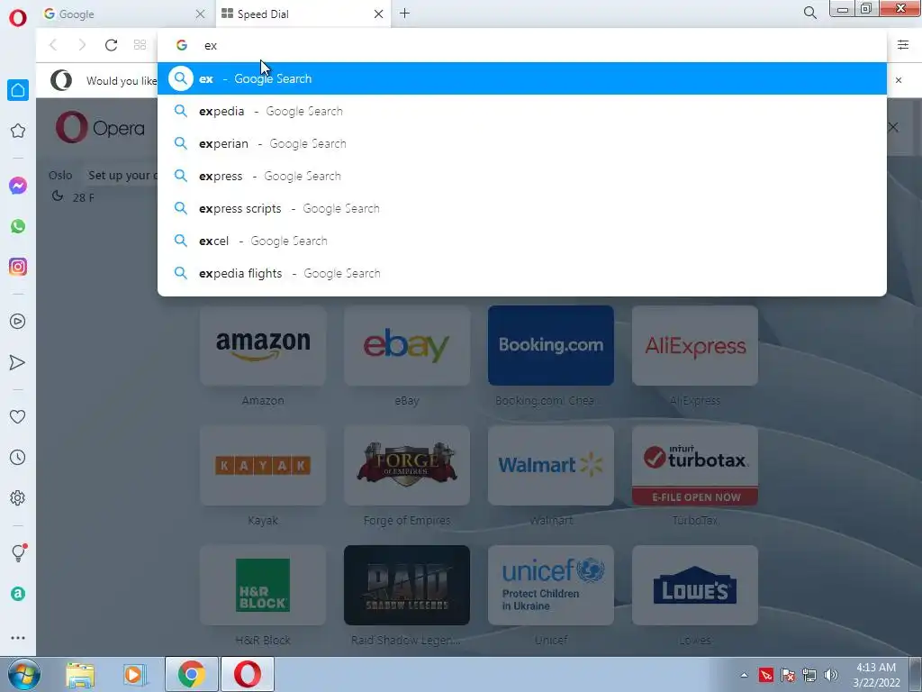
Task: Add a new tab with plus
Action: click(404, 13)
